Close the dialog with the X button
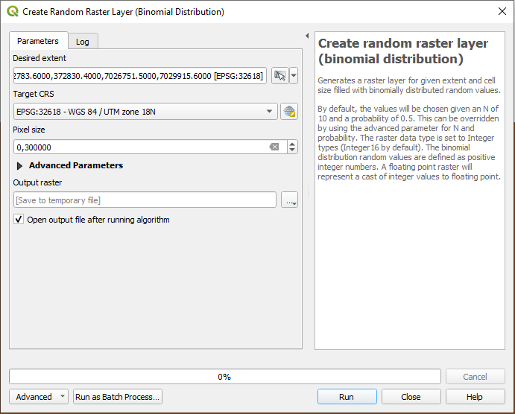Screen dimensions: 515x414 tap(502, 11)
